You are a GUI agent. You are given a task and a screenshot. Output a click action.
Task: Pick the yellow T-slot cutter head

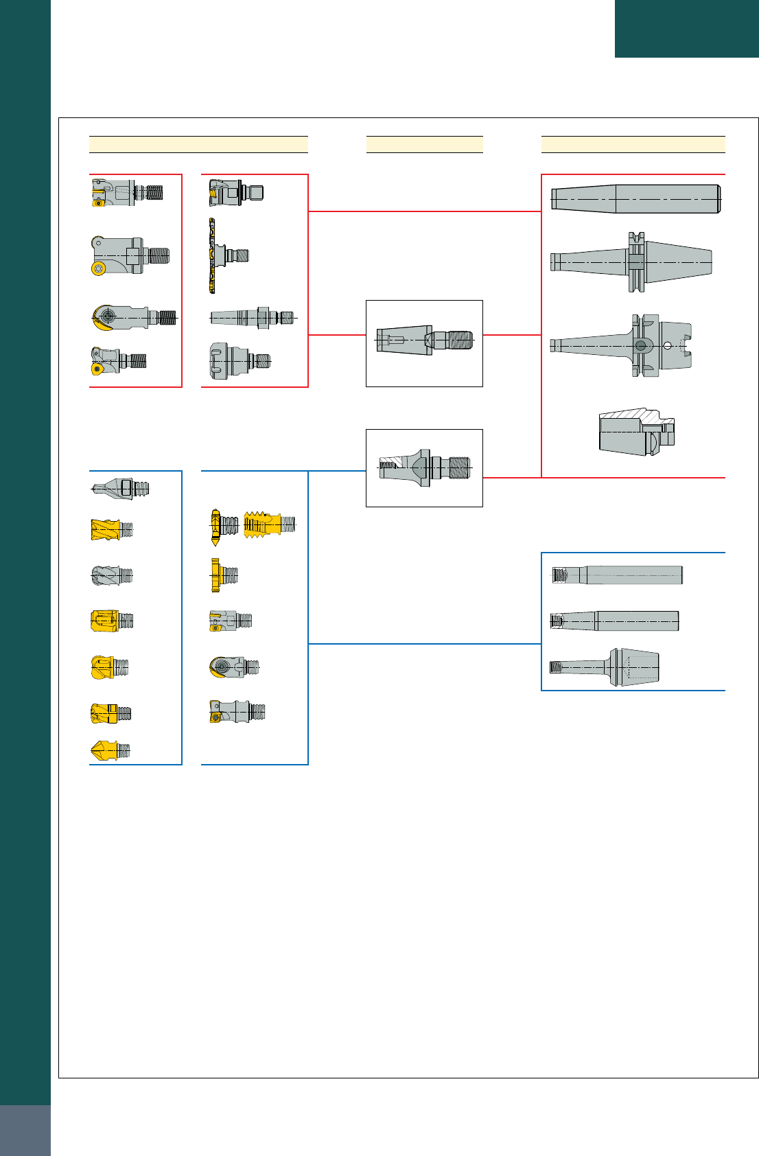pos(224,575)
